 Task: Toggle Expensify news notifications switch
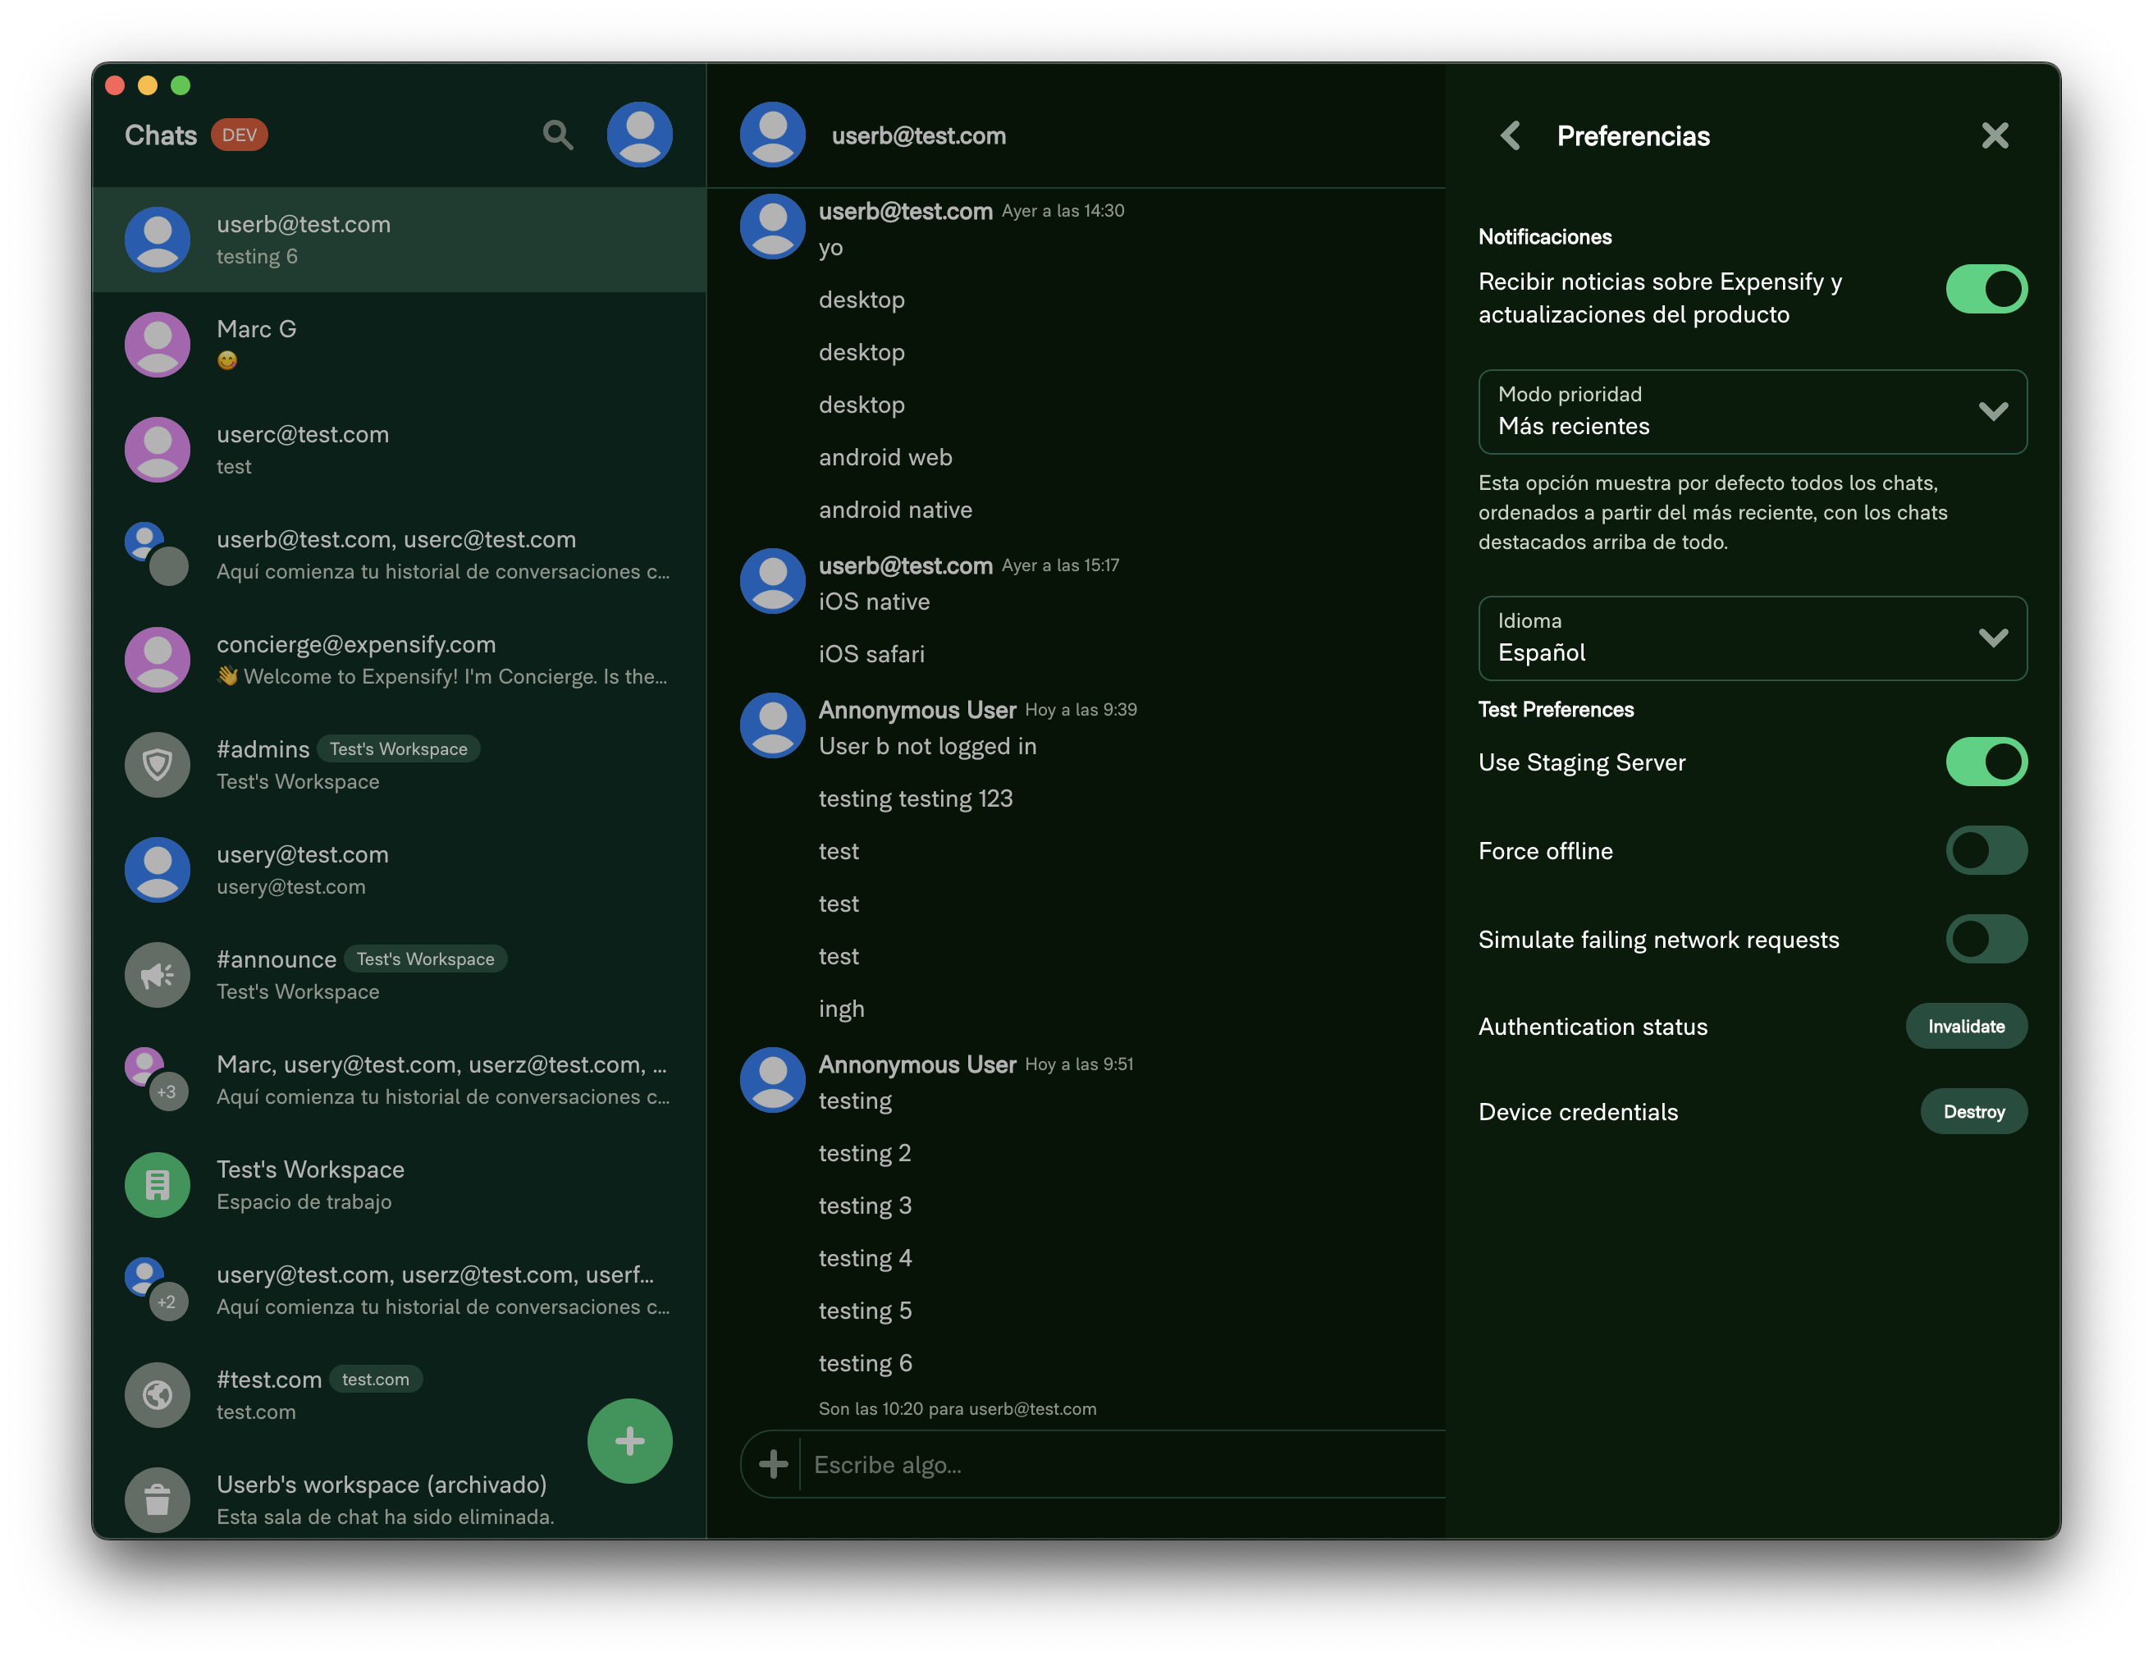1986,290
